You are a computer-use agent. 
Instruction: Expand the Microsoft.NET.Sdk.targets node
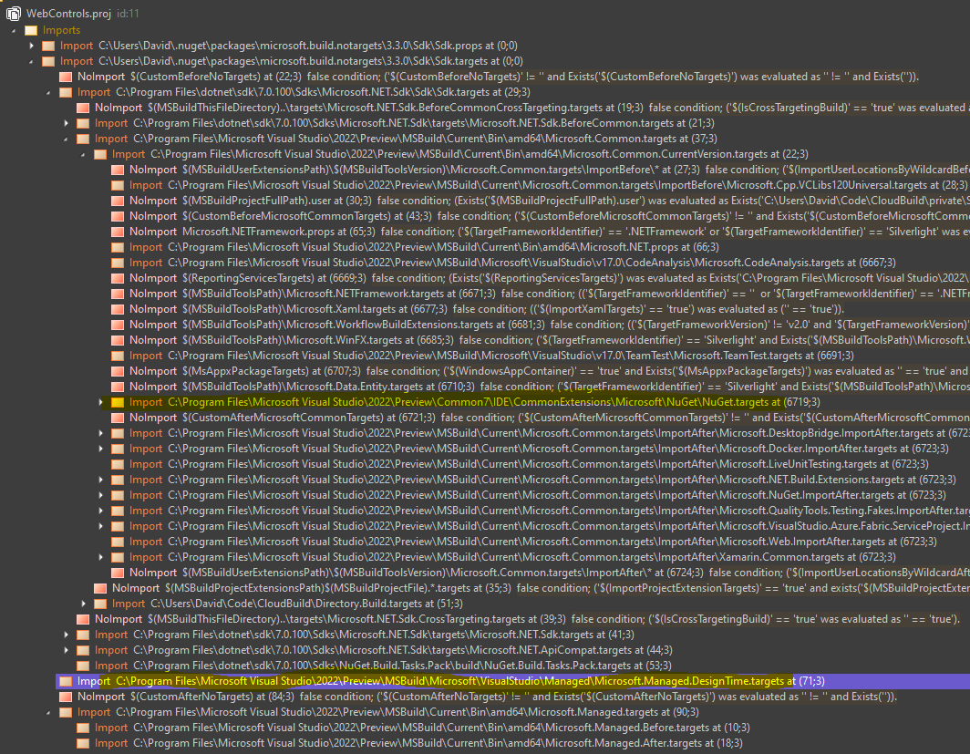tap(66, 634)
